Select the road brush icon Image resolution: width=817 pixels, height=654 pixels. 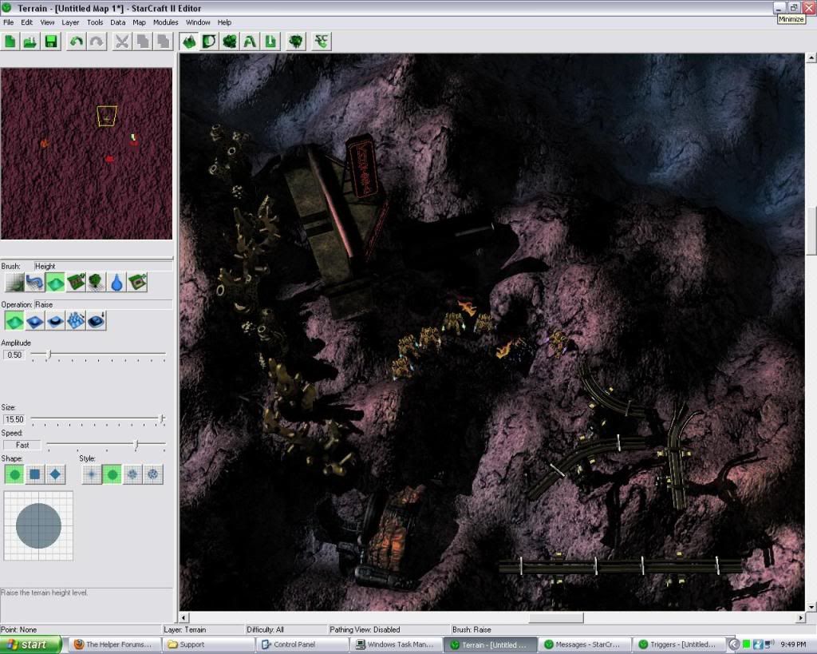[x=34, y=282]
